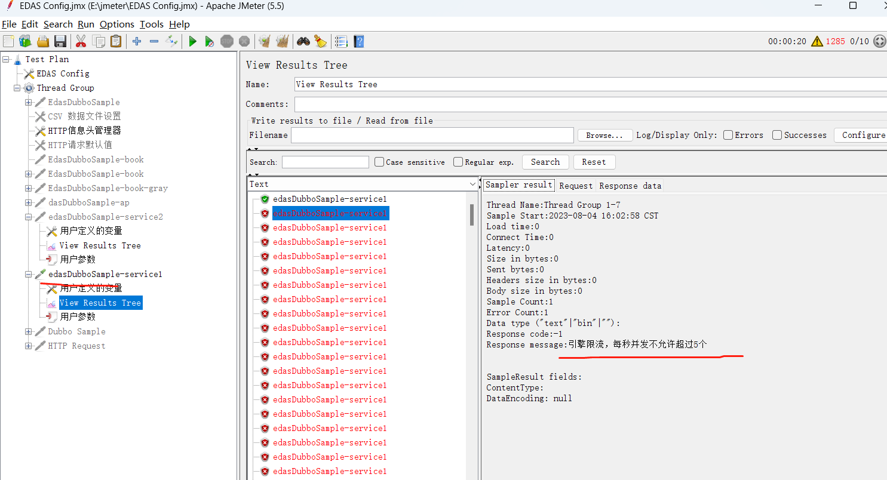Open the Options menu
This screenshot has height=480, width=887.
pos(117,24)
